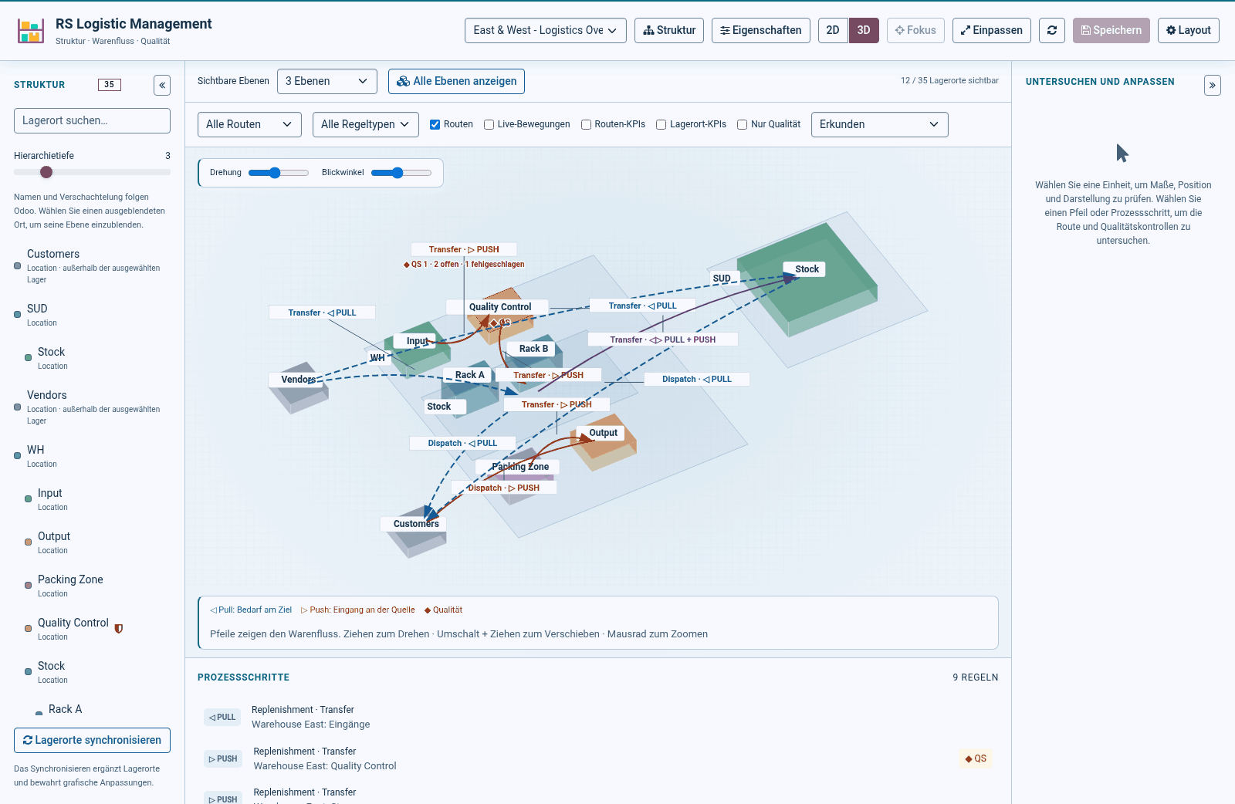The width and height of the screenshot is (1235, 804).
Task: Enable the Nur Qualität checkbox
Action: pos(742,124)
